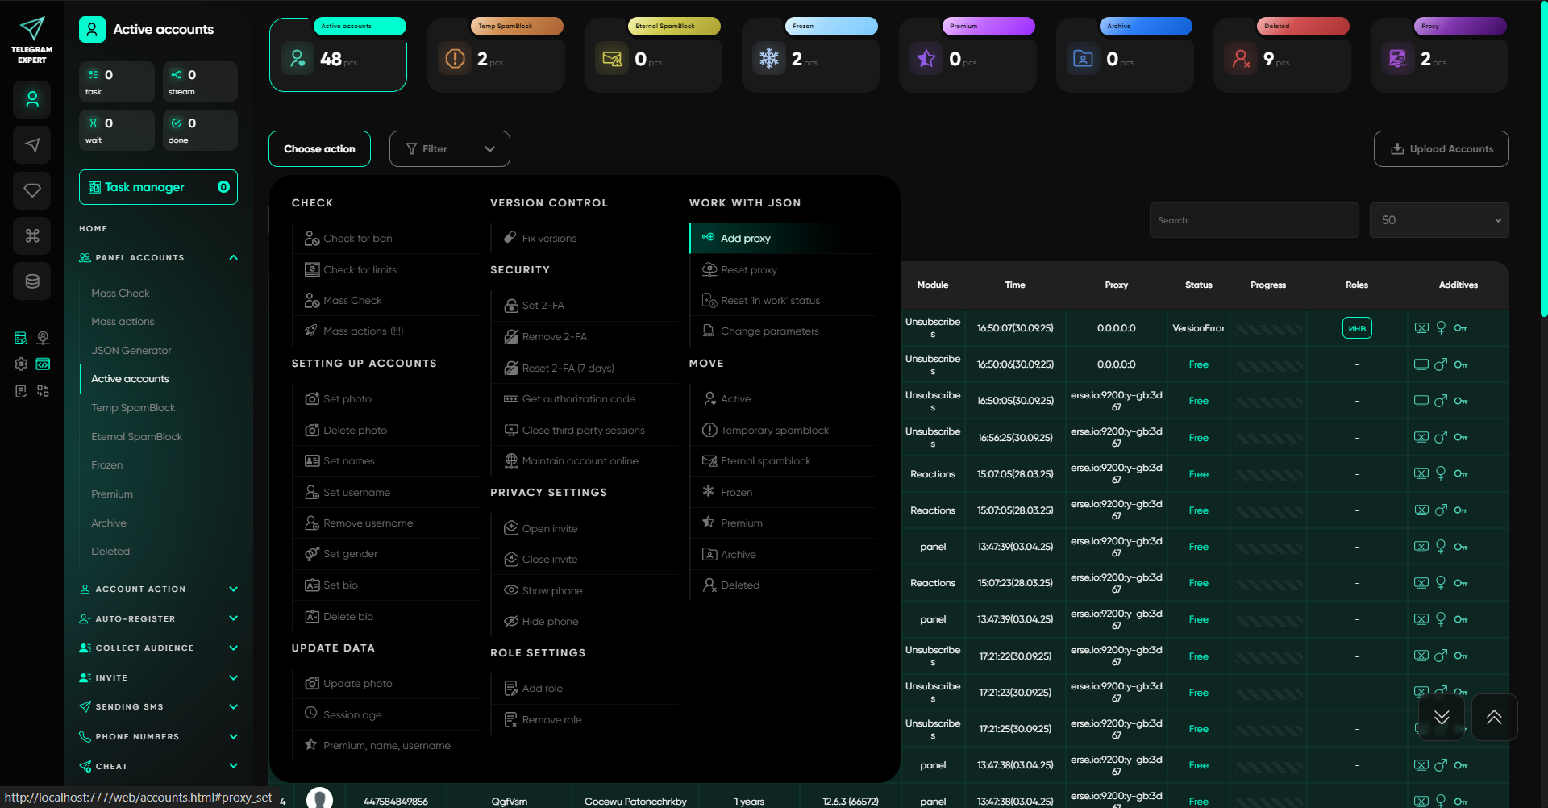Select Get authorization code action
Screen dimensions: 1548x808
pos(584,399)
